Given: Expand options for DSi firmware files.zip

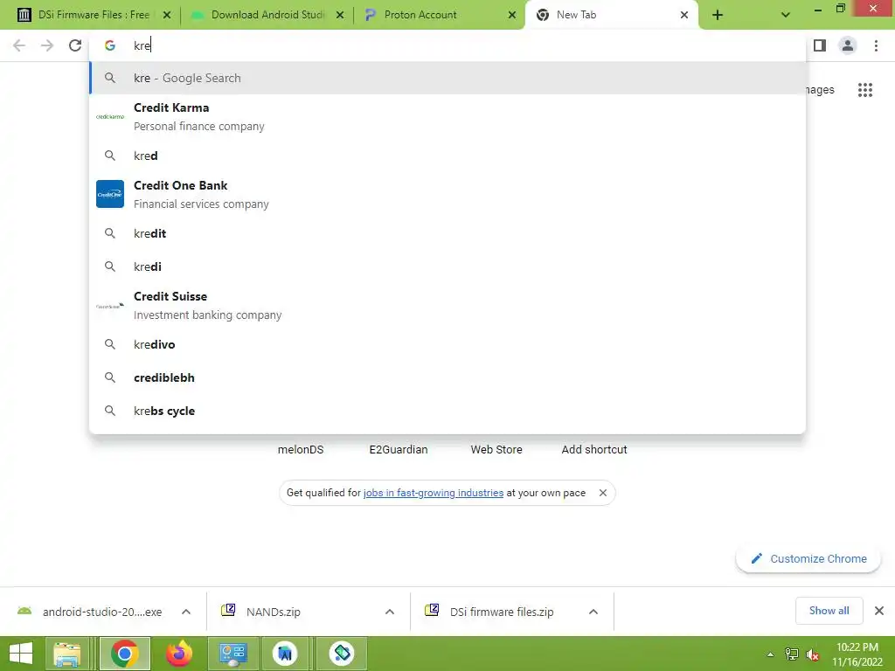Looking at the screenshot, I should (593, 612).
